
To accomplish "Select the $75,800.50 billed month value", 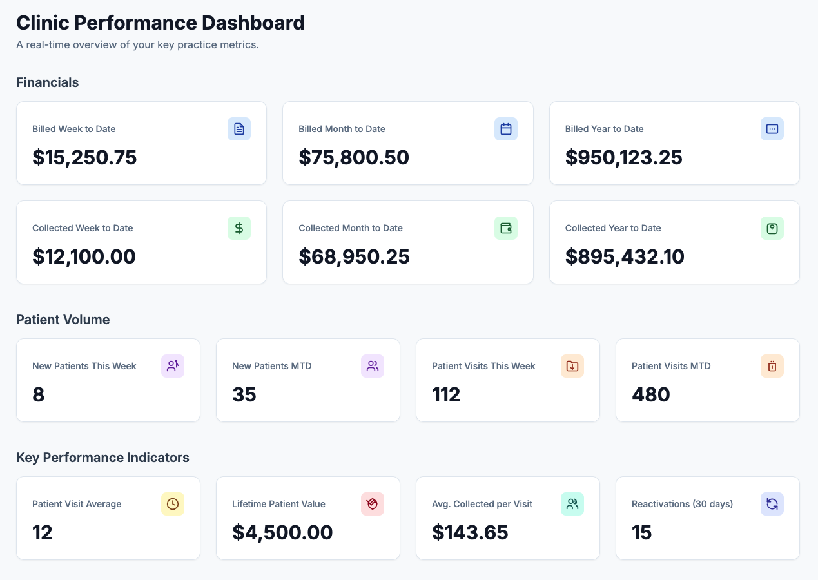I will (x=354, y=158).
